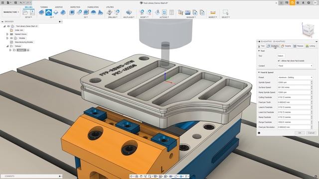
Task: Confirm the operation with OK
Action: (300, 133)
